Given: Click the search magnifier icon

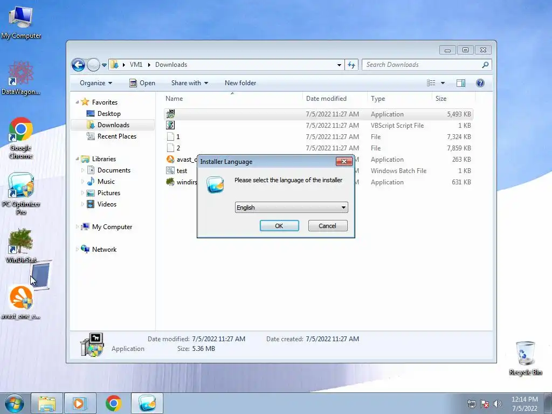Looking at the screenshot, I should pyautogui.click(x=485, y=65).
